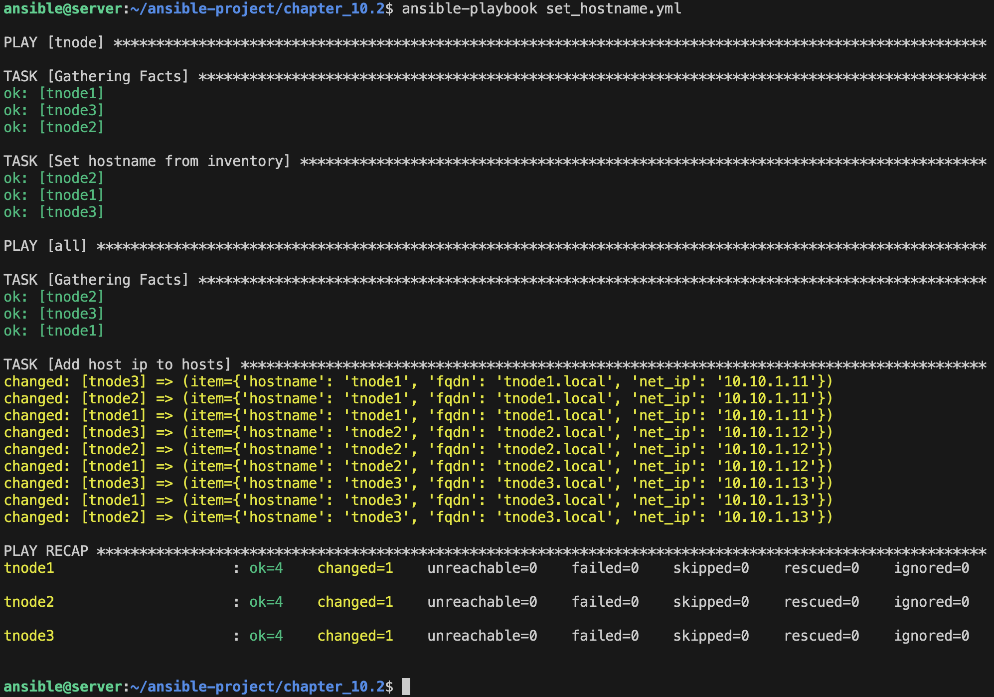Screen dimensions: 994x697
Task: Click tnode2 host name in play recap
Action: click(x=29, y=602)
